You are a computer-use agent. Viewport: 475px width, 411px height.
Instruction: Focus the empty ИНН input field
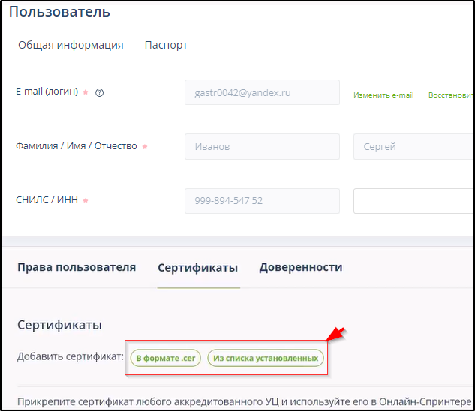(x=413, y=201)
